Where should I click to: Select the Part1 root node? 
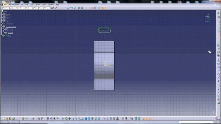(5, 12)
